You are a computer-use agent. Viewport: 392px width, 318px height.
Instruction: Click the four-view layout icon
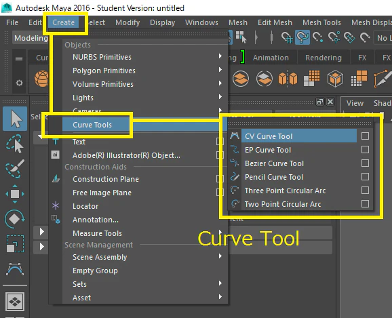pos(15,302)
